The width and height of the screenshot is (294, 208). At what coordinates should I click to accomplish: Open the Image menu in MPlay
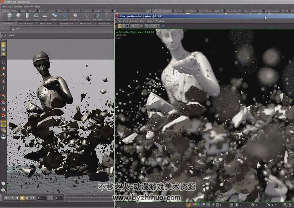(x=150, y=21)
